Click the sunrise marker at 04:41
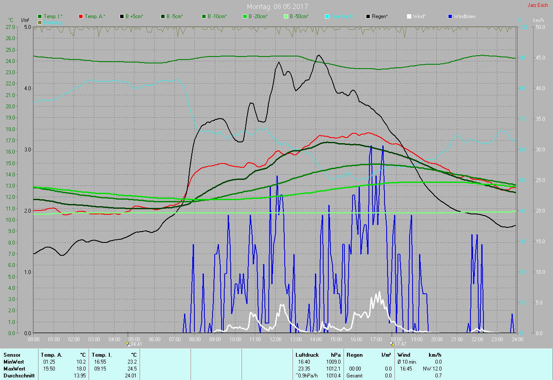The image size is (553, 380). (x=128, y=344)
